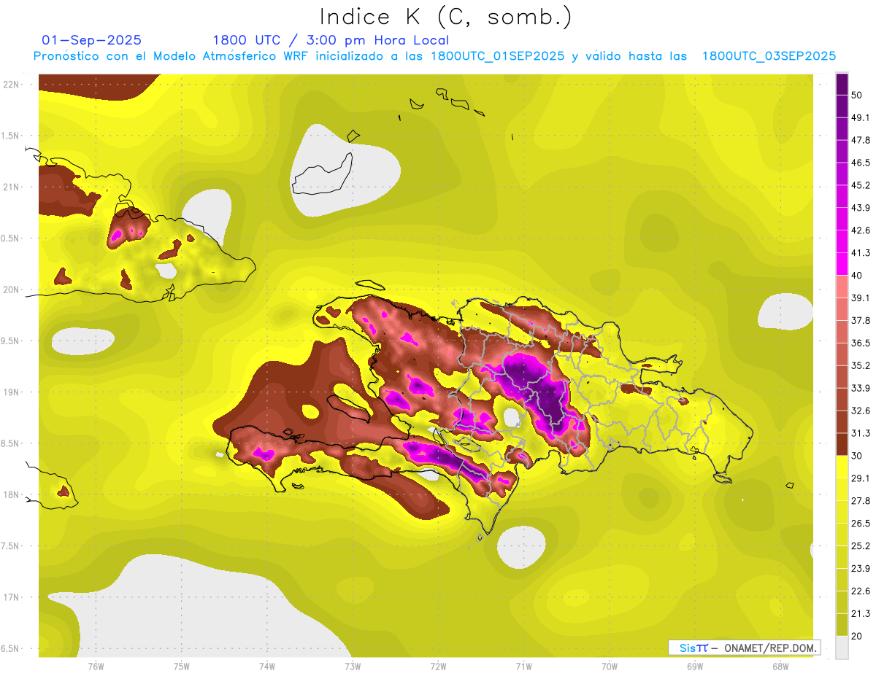Click the colorbar value '29.1'
876x676 pixels.
pyautogui.click(x=861, y=478)
